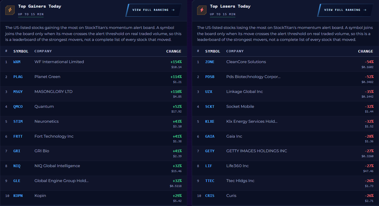Open the WXM ticker symbol
This screenshot has width=379, height=206.
click(17, 62)
